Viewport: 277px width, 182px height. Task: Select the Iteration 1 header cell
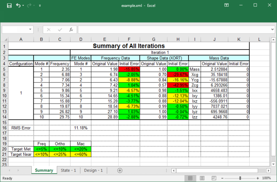tap(160, 52)
